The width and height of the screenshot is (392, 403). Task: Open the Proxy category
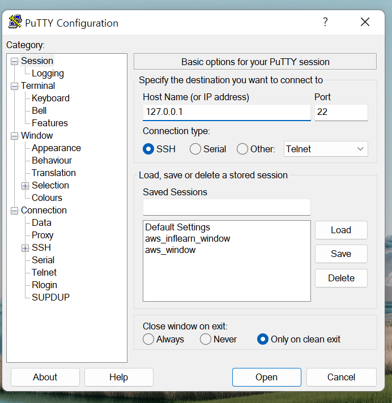tap(42, 235)
